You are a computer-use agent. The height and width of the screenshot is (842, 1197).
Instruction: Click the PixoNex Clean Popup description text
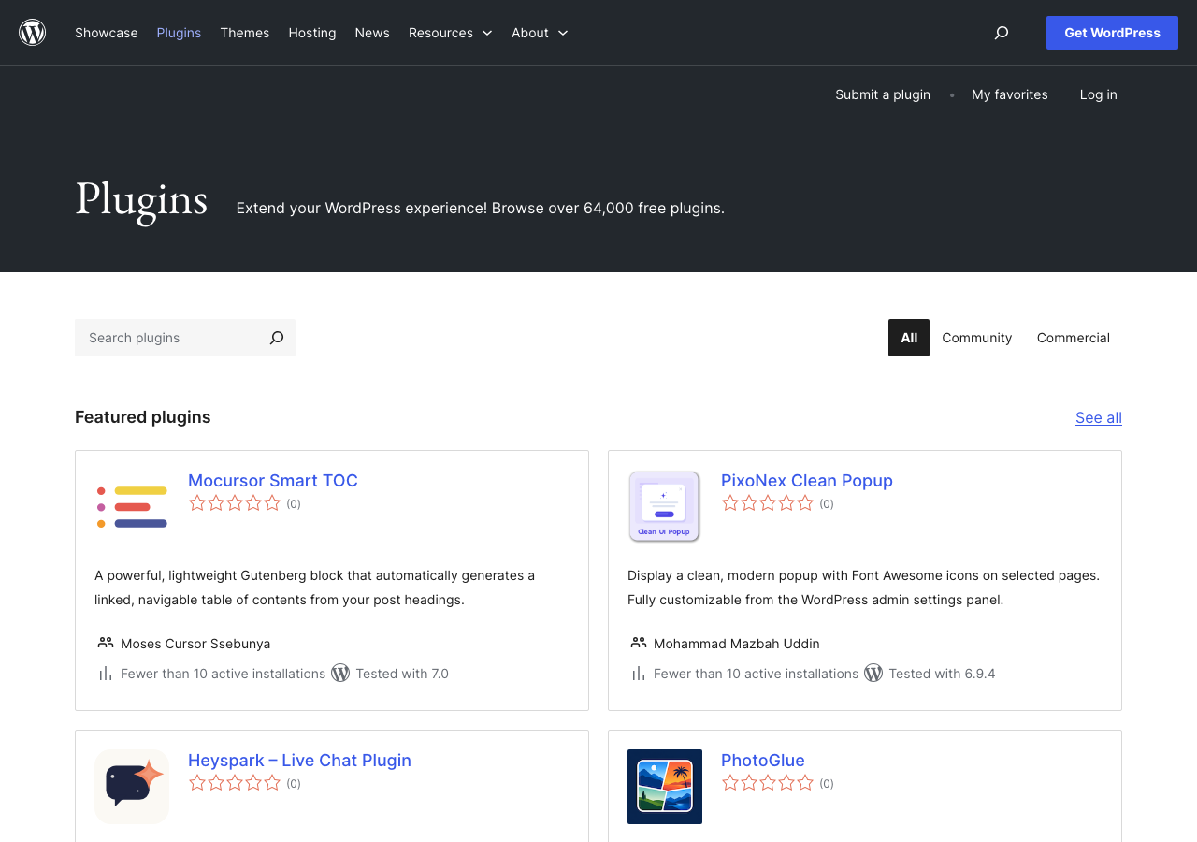pyautogui.click(x=863, y=588)
